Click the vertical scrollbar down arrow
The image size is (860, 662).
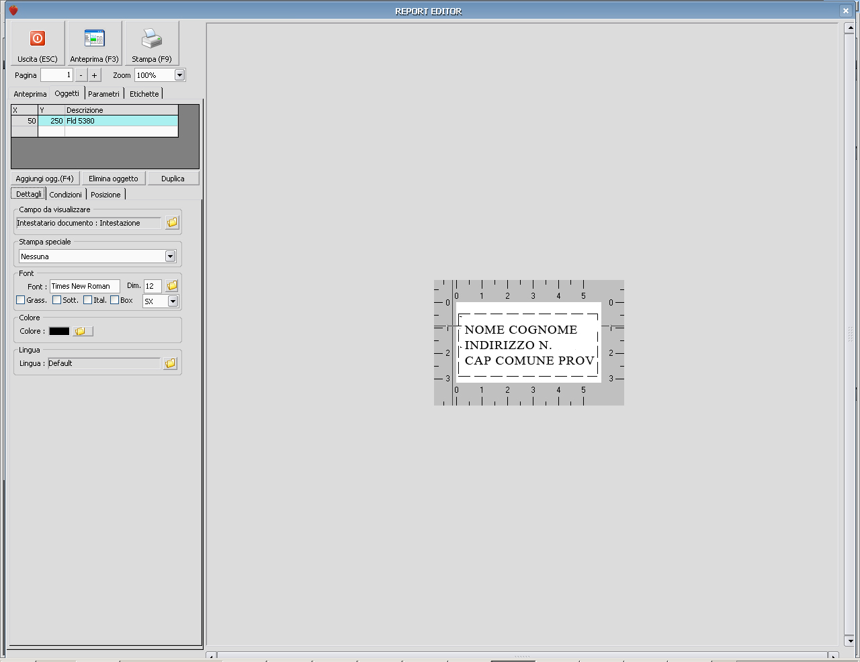click(x=849, y=641)
